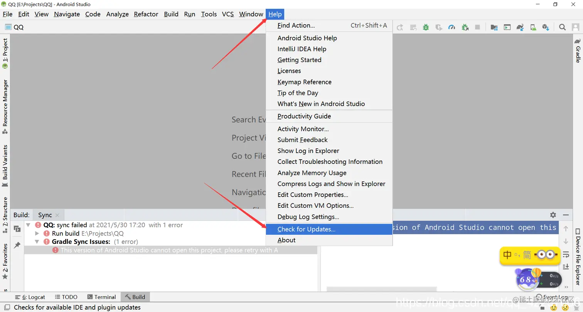Click the Run Anything icon in toolbar
Screen dimensions: 583x312
[507, 27]
